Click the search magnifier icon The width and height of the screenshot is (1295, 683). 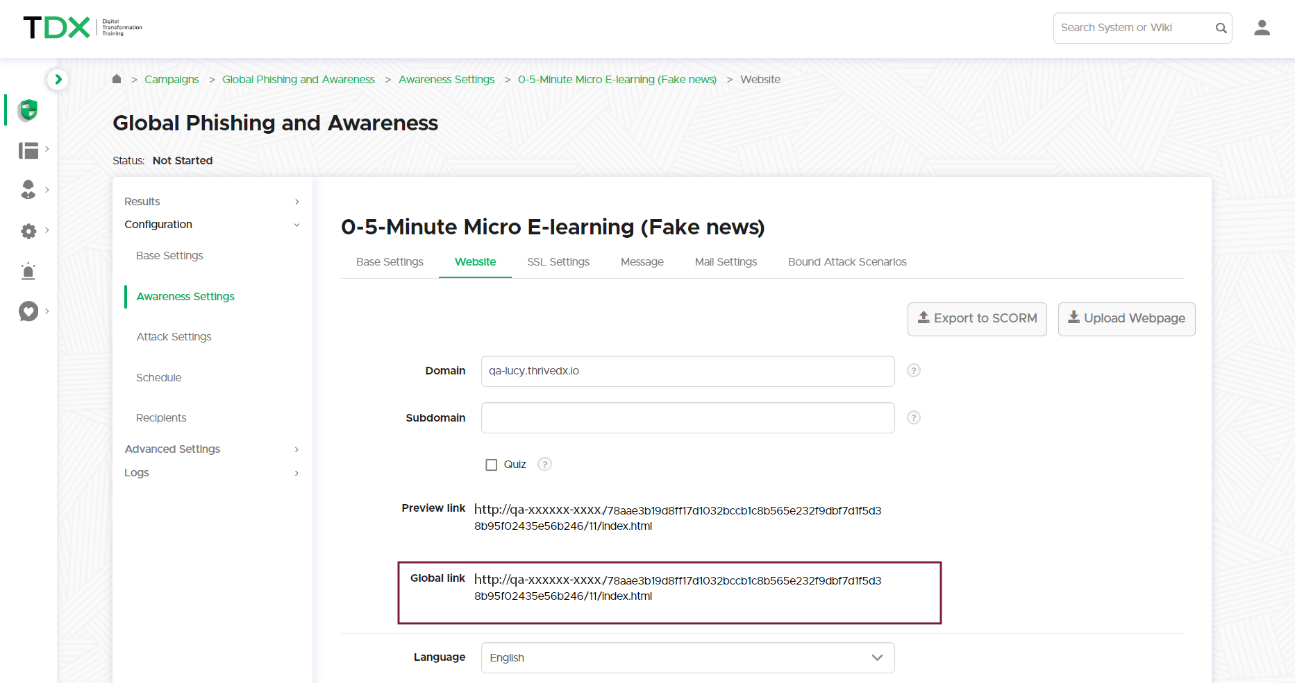(1221, 28)
